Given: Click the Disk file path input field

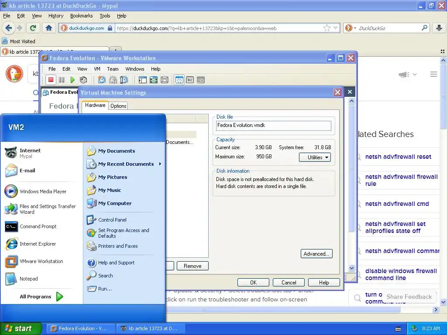Looking at the screenshot, I should pyautogui.click(x=274, y=126).
